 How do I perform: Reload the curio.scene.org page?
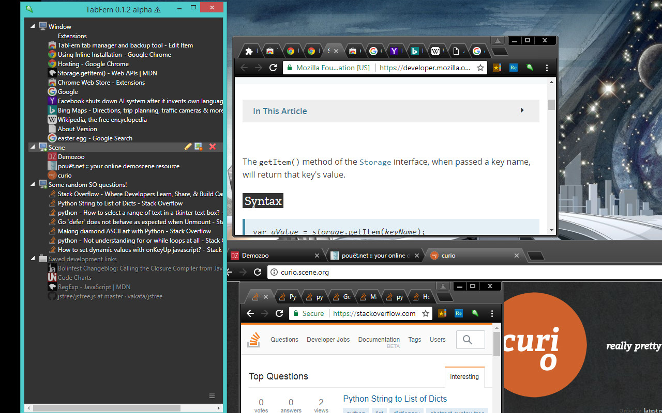(x=258, y=272)
